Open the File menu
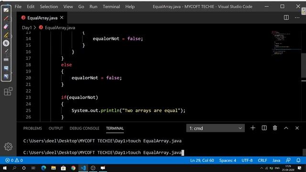Viewport: 306px width, 172px height. [18, 7]
